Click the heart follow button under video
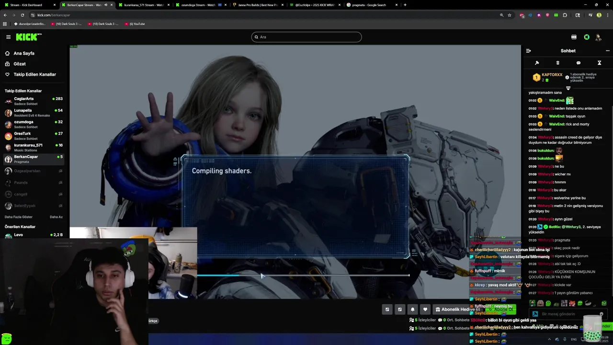The width and height of the screenshot is (613, 345). point(425,310)
